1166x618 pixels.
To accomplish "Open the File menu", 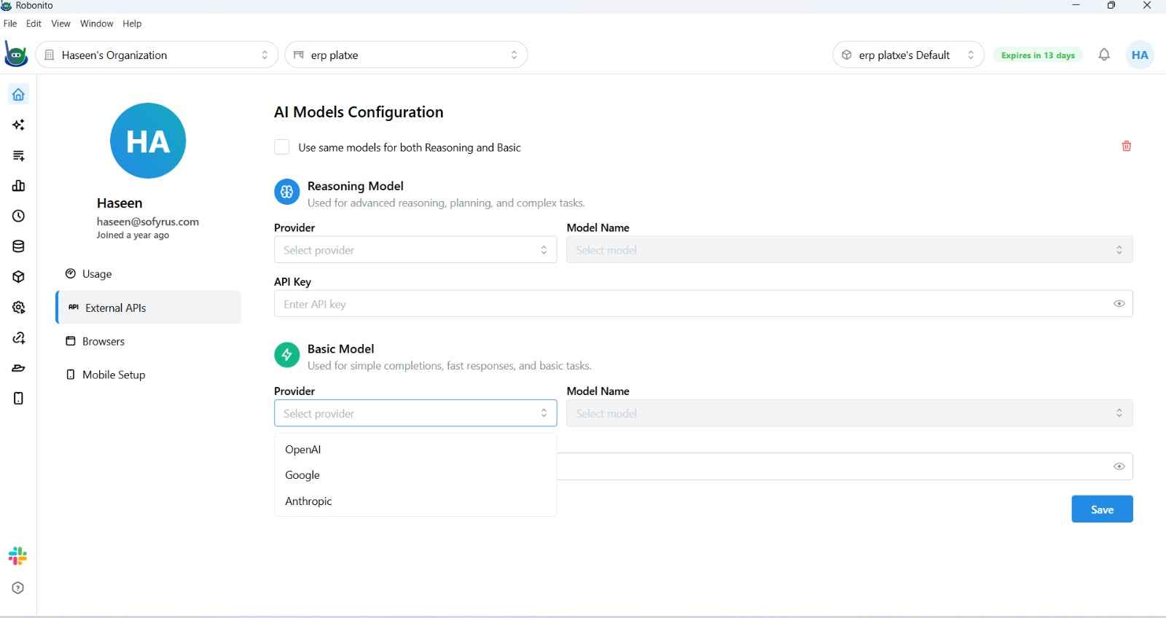I will [x=10, y=23].
